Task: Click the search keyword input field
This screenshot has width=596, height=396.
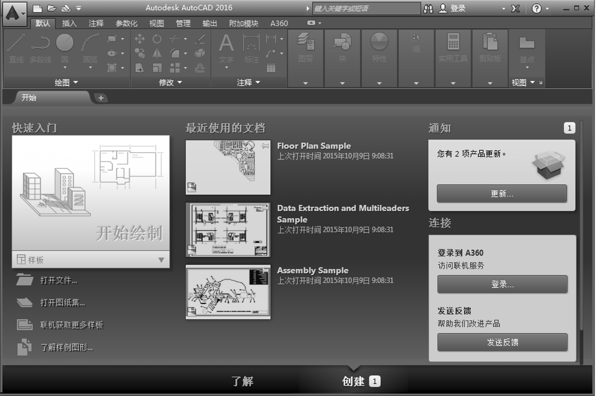Action: click(366, 9)
